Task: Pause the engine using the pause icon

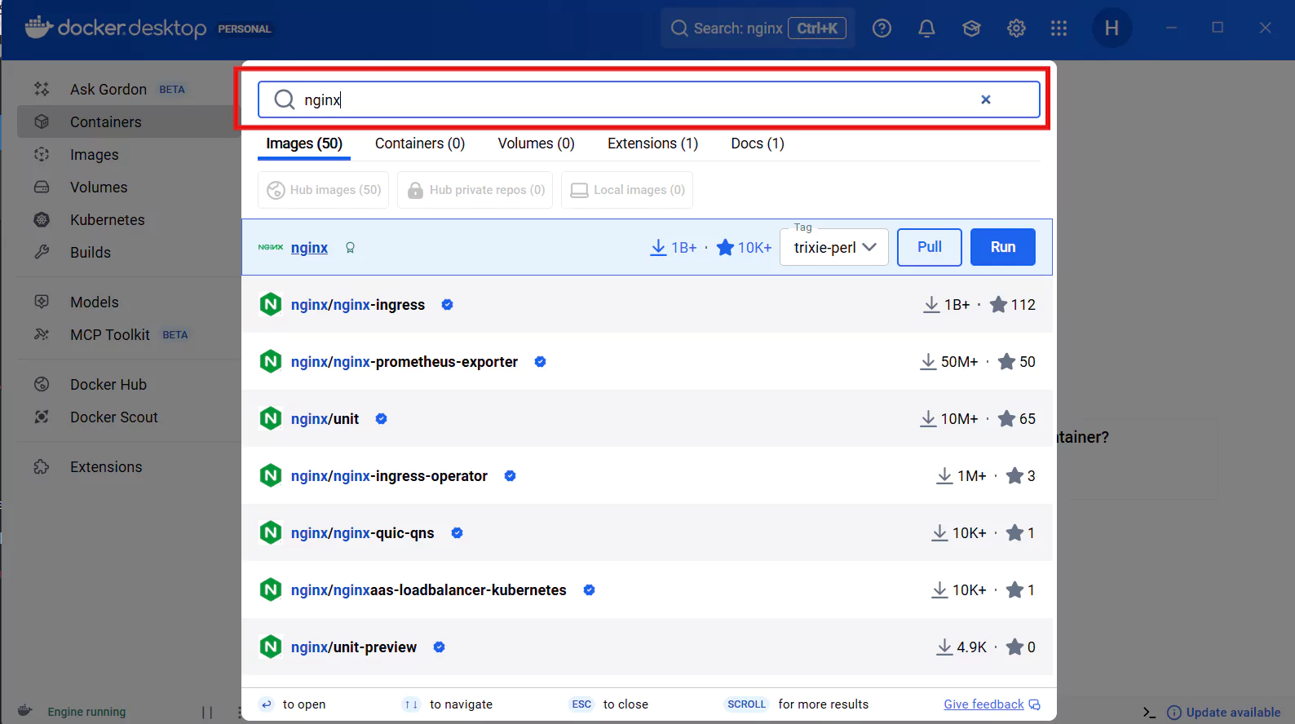Action: pyautogui.click(x=207, y=712)
